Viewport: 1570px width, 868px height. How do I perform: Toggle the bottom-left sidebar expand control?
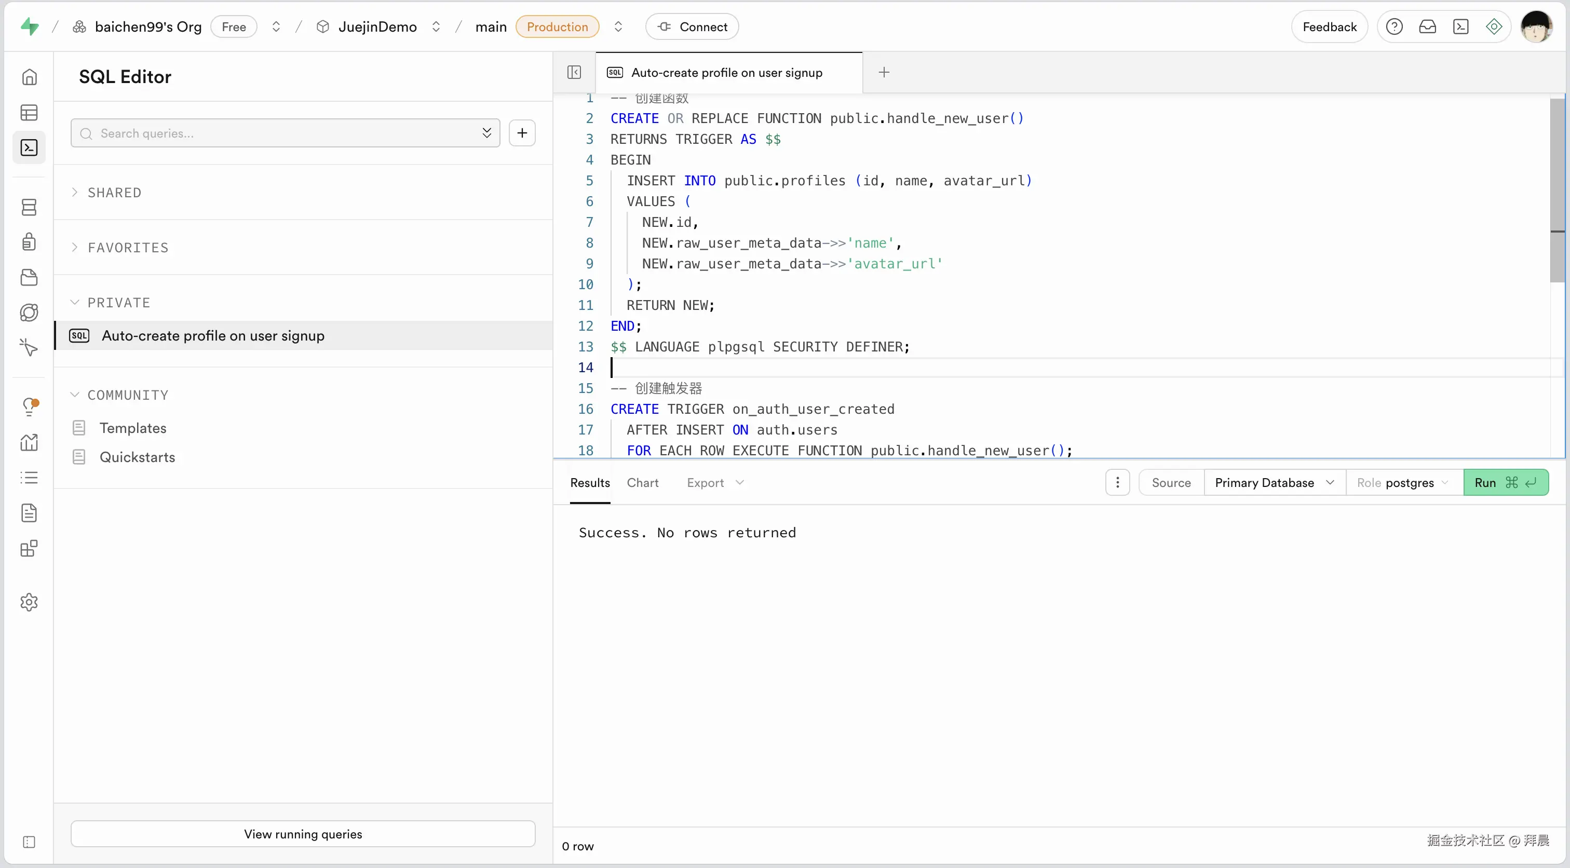29,842
